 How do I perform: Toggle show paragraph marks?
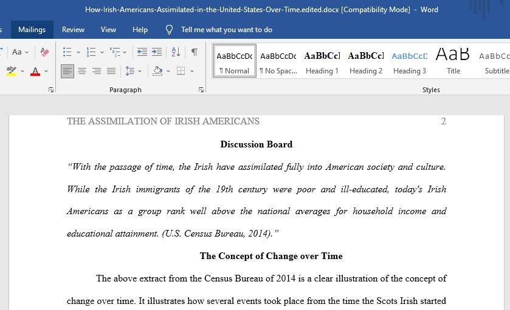pyautogui.click(x=195, y=52)
